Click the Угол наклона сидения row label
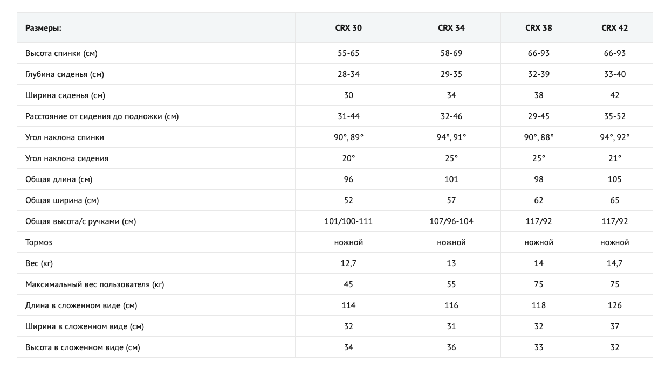 [x=67, y=158]
